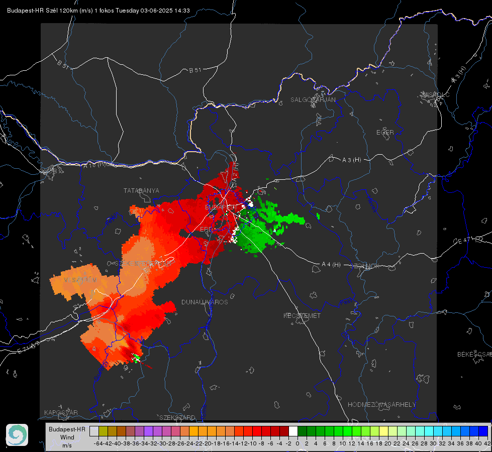Select the dark red swatch between -4 and -2

pos(284,431)
